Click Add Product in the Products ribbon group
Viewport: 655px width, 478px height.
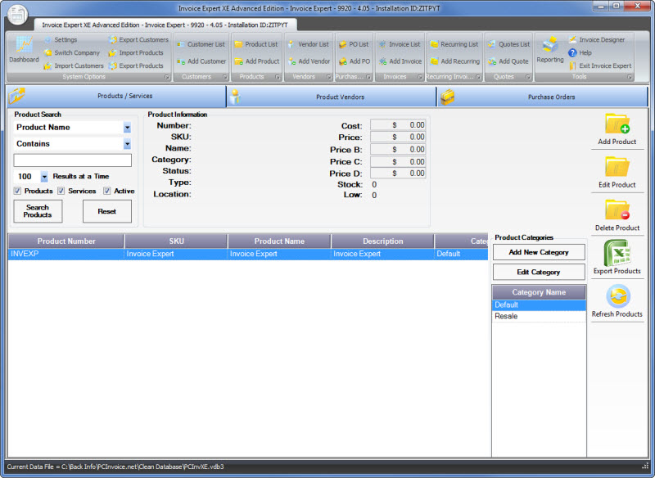(x=257, y=61)
